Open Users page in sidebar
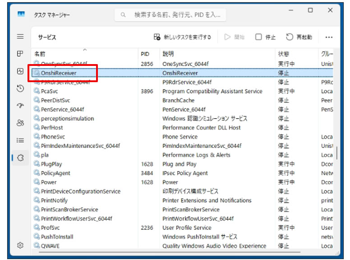Image resolution: width=350 pixels, height=260 pixels. pos(20,123)
